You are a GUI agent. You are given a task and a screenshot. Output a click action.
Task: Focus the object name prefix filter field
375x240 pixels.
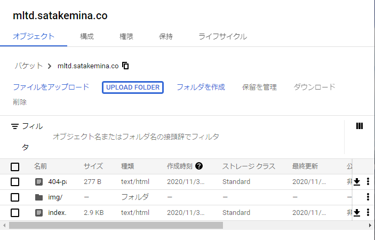click(135, 137)
